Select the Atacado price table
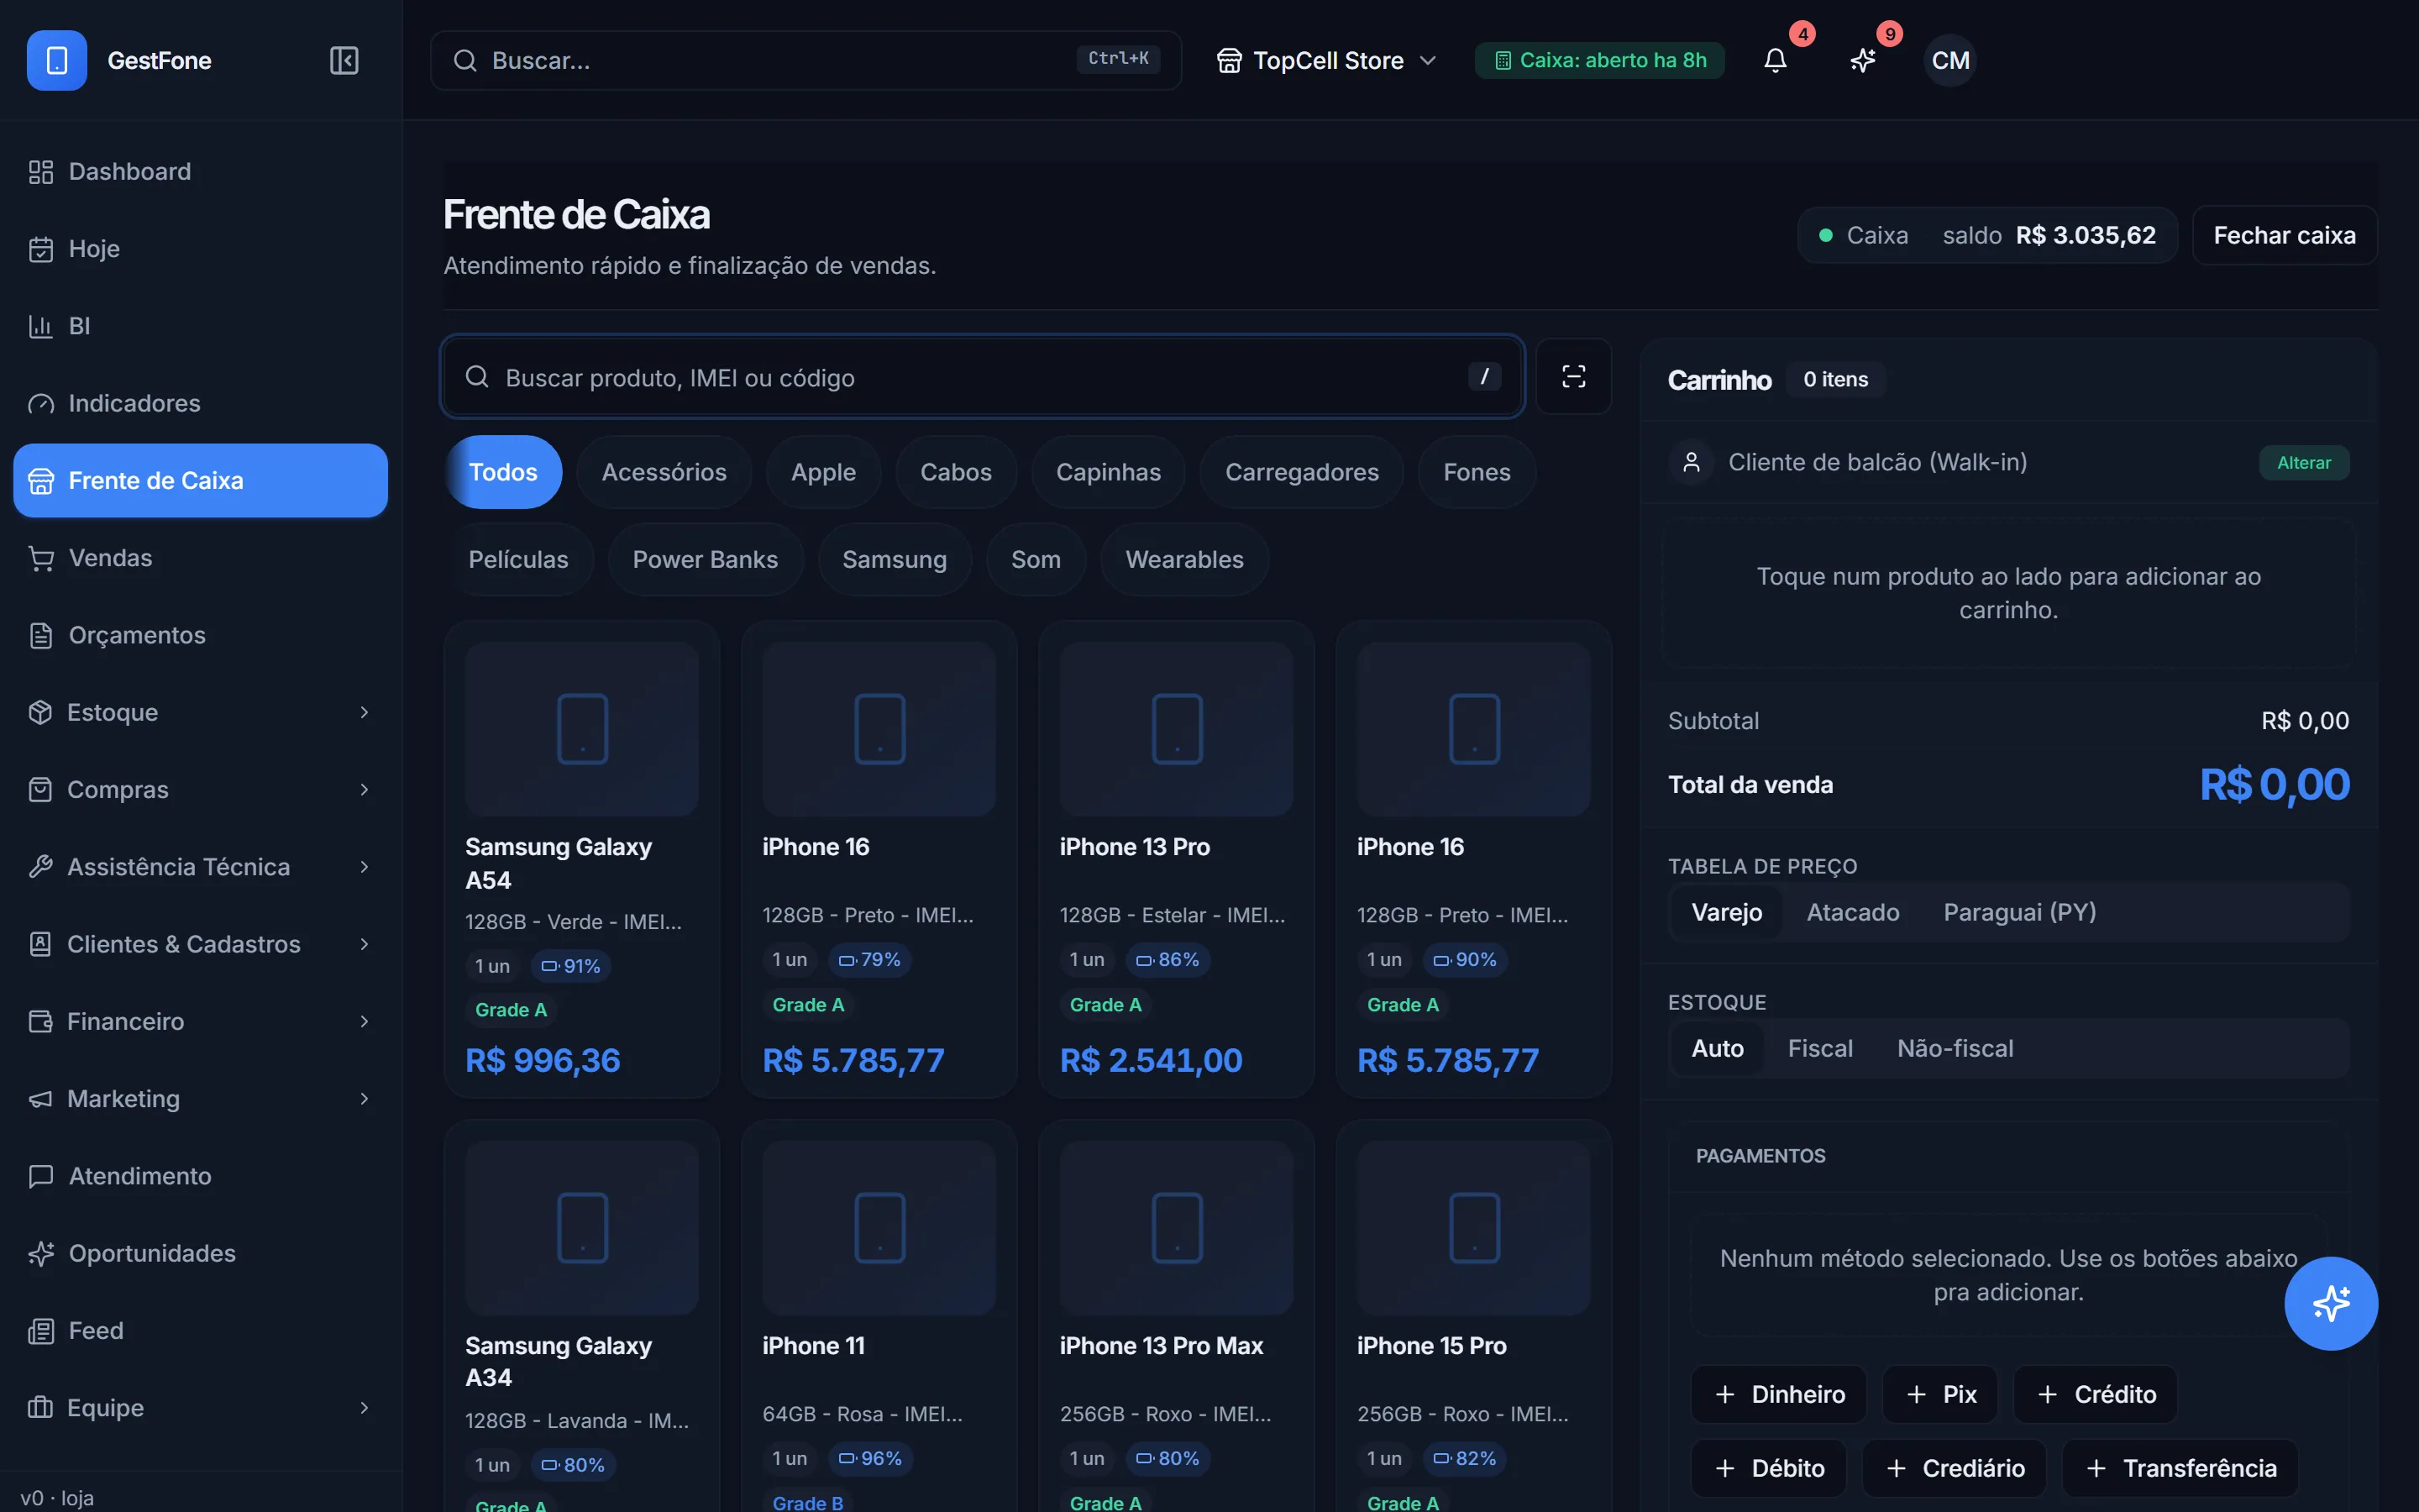Viewport: 2419px width, 1512px height. 1852,912
